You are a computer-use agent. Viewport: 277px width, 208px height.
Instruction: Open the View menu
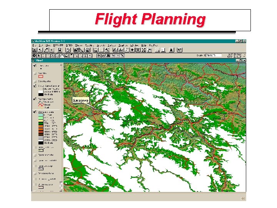(48, 45)
